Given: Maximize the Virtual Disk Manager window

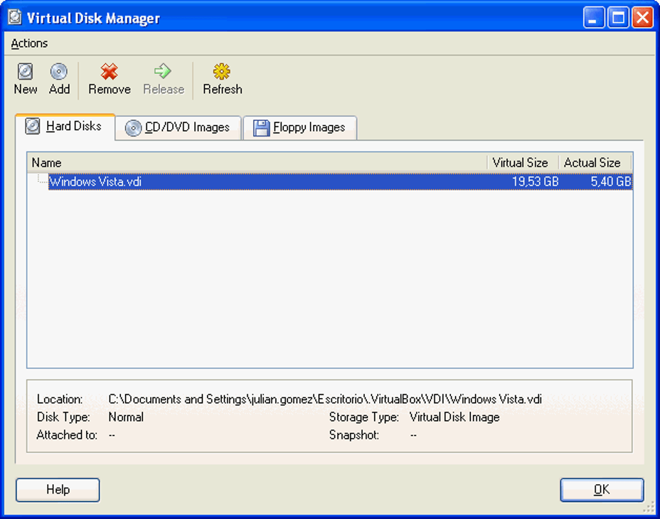Looking at the screenshot, I should pos(618,17).
